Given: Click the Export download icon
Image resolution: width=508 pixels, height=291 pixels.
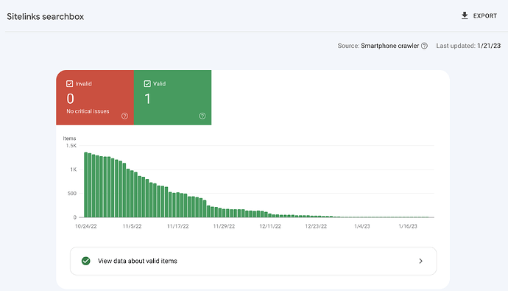Looking at the screenshot, I should [x=465, y=15].
